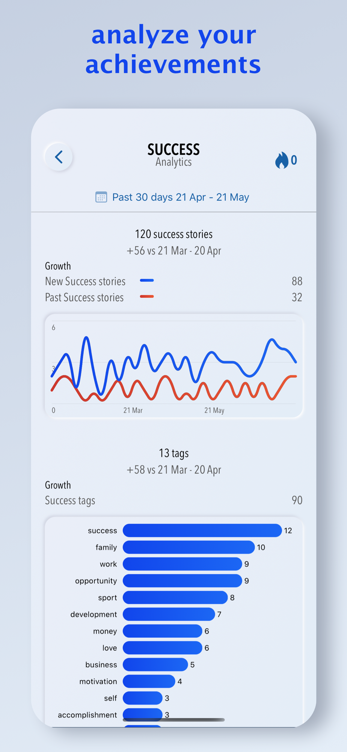Tap the Past Success stories label

84,297
